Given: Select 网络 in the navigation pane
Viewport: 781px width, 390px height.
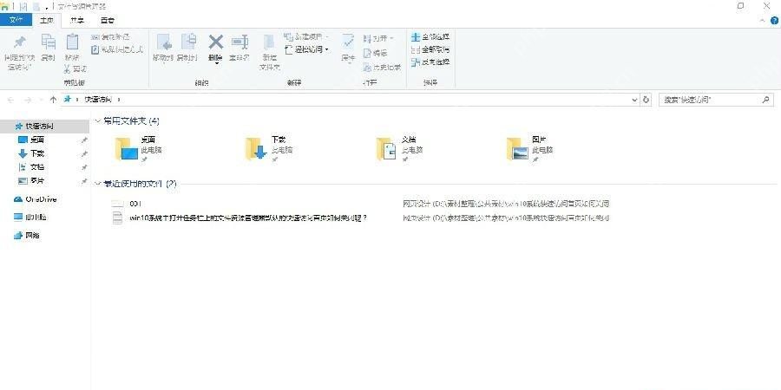Looking at the screenshot, I should pos(27,235).
